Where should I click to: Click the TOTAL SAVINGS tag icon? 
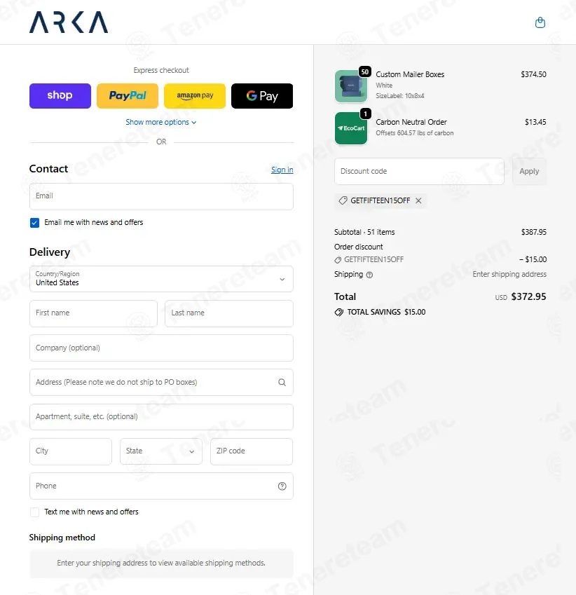(x=339, y=313)
